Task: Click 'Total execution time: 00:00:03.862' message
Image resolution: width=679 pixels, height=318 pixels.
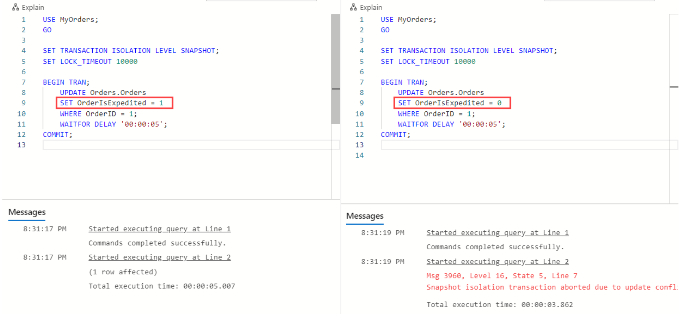Action: tap(500, 304)
